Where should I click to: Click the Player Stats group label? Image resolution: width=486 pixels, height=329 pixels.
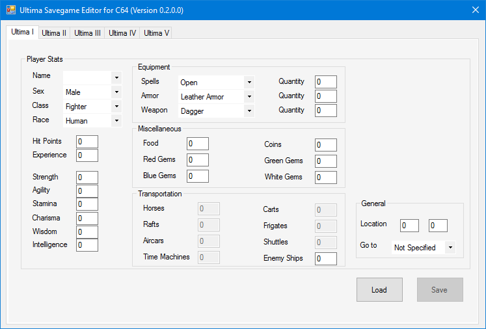coord(45,59)
